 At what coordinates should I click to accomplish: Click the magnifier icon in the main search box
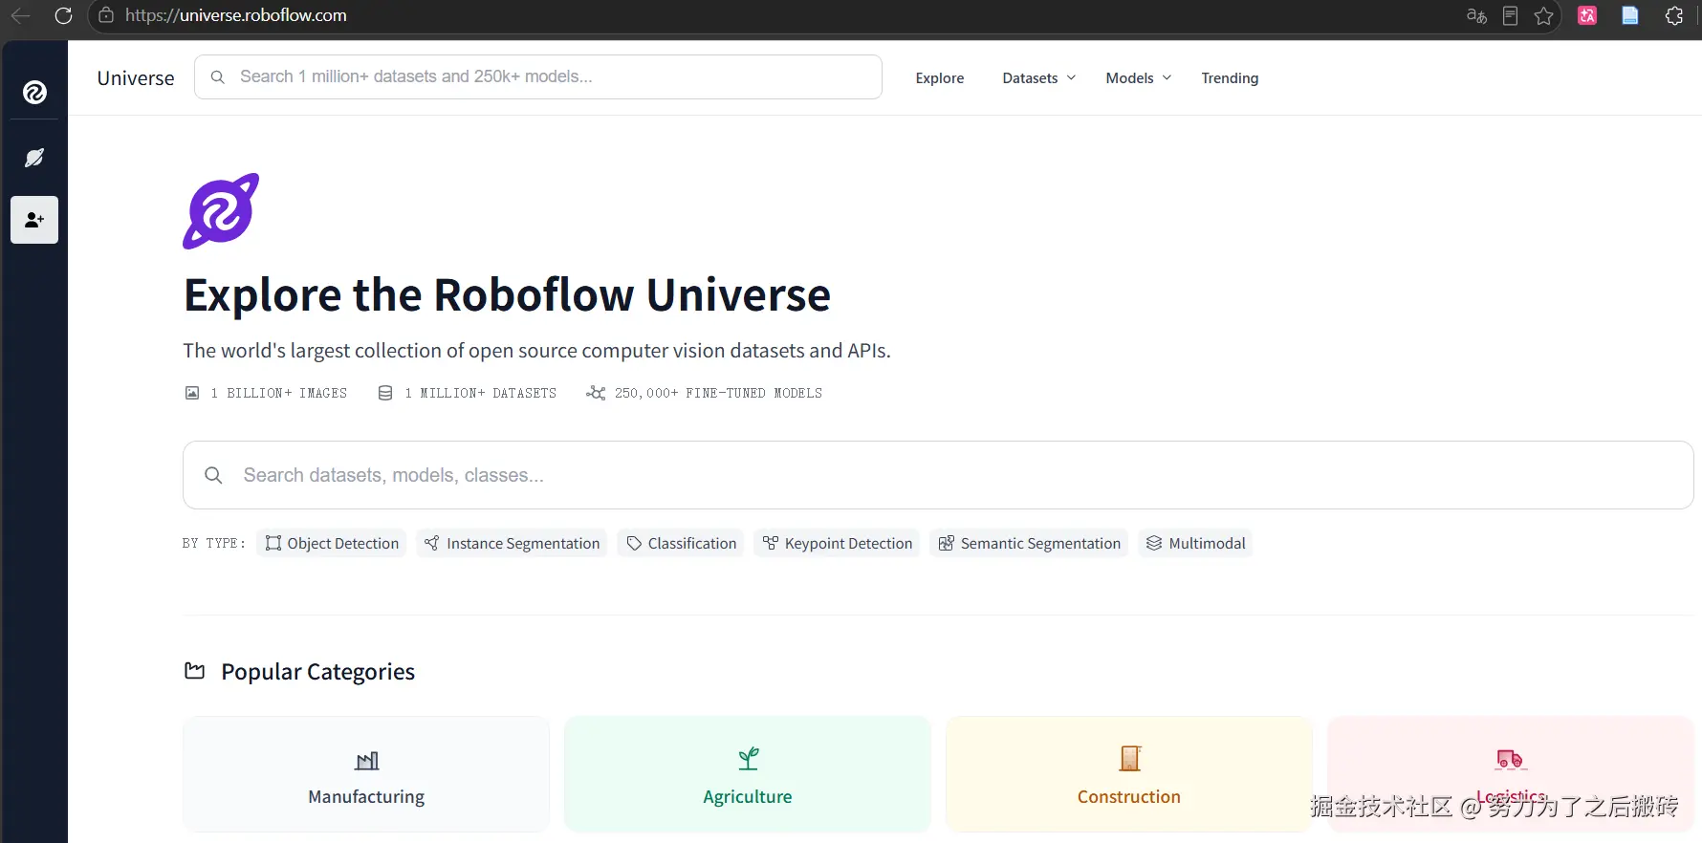click(213, 475)
